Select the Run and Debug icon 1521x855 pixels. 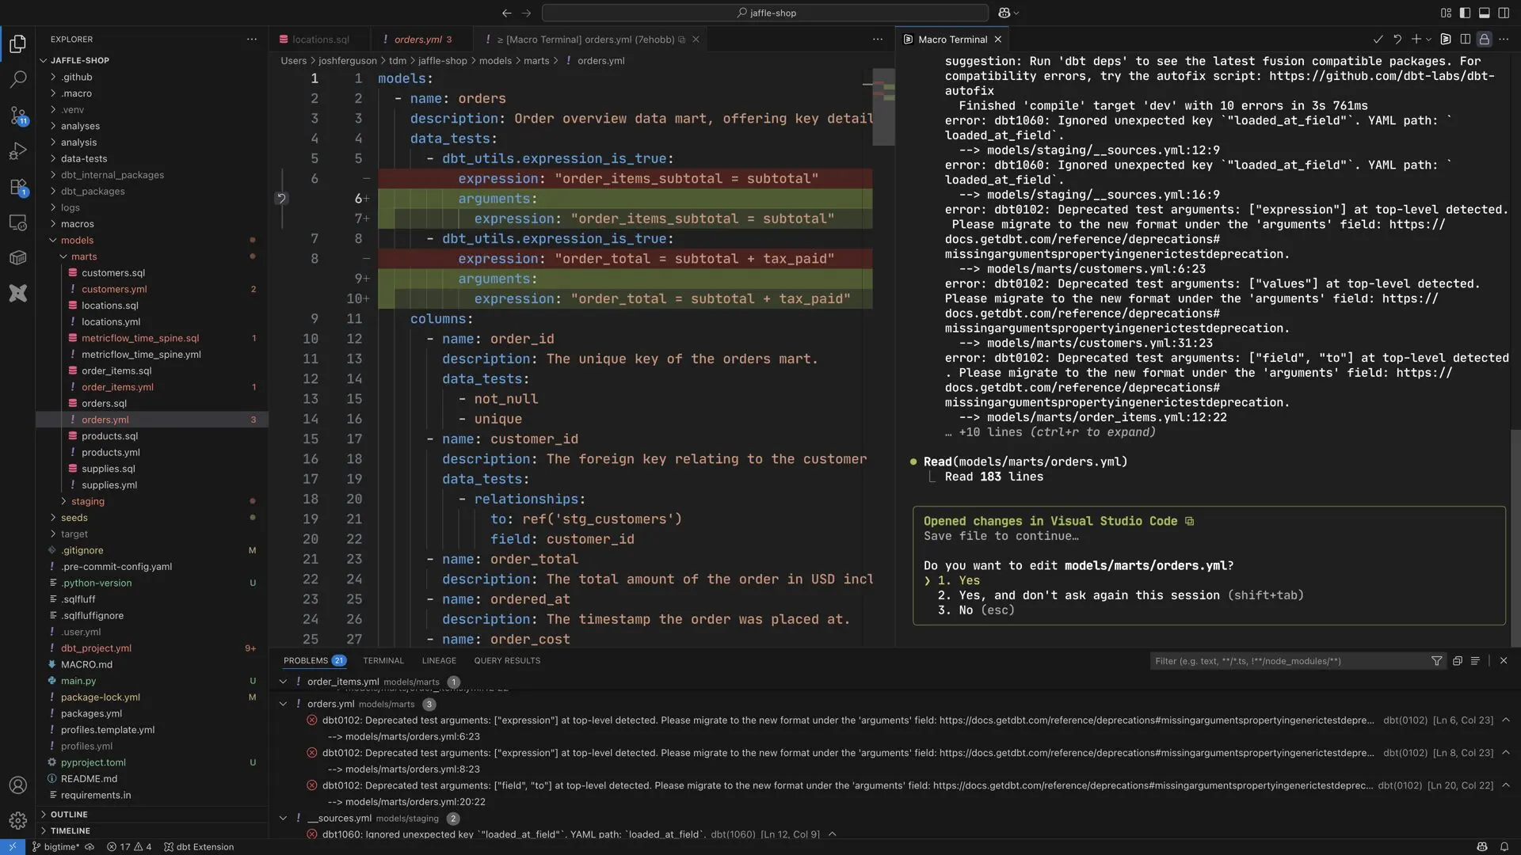[17, 150]
